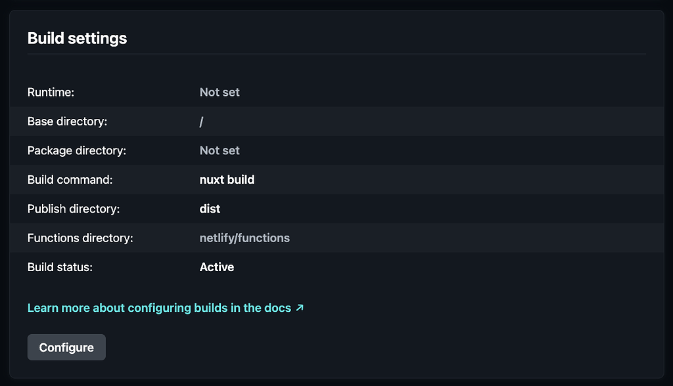Select the Runtime row
This screenshot has height=386, width=673.
[x=336, y=92]
